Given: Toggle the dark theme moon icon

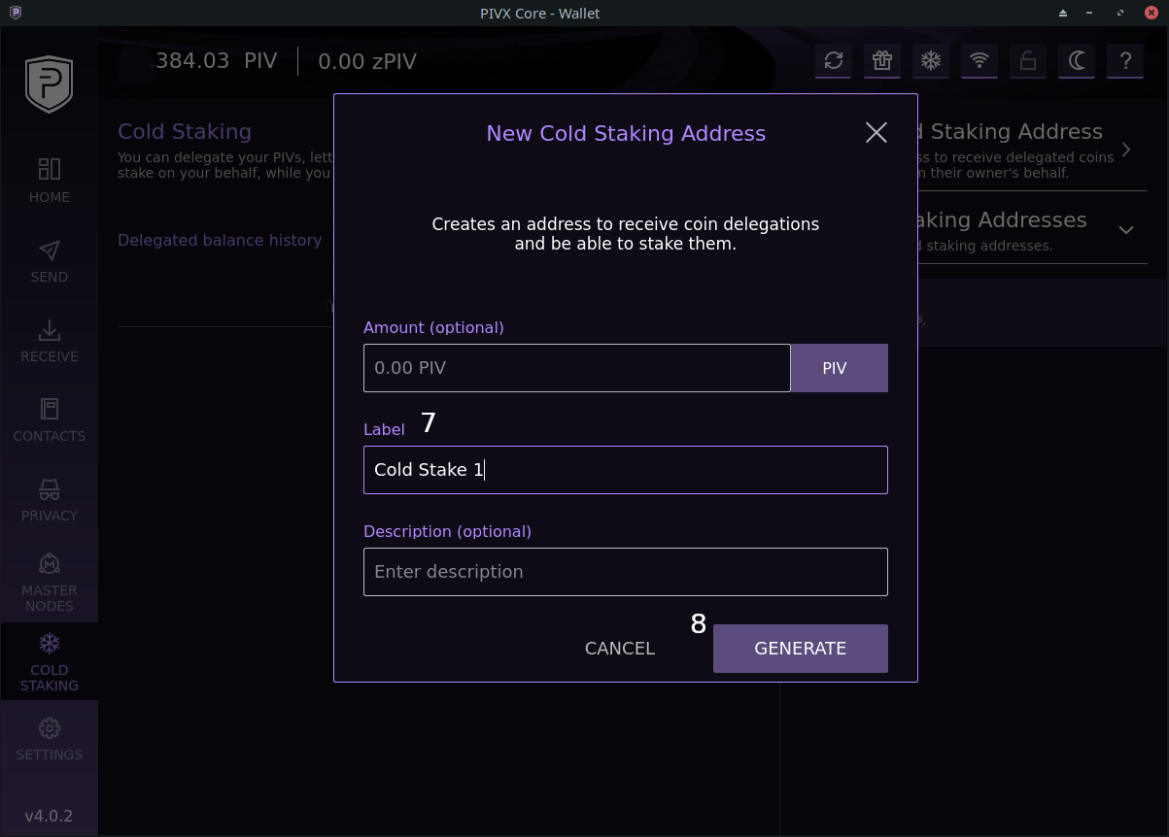Looking at the screenshot, I should (1077, 61).
